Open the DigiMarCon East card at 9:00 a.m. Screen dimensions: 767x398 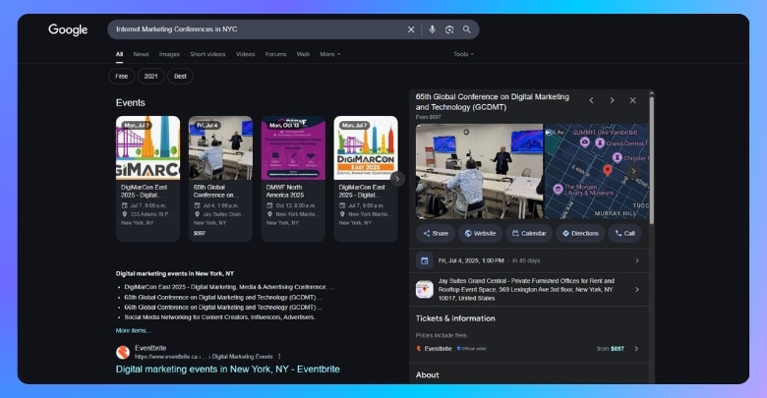(x=147, y=179)
